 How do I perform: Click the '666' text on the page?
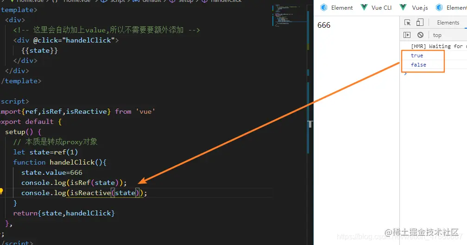click(x=324, y=25)
